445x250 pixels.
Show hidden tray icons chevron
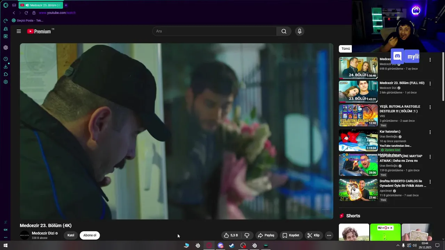[x=398, y=245]
